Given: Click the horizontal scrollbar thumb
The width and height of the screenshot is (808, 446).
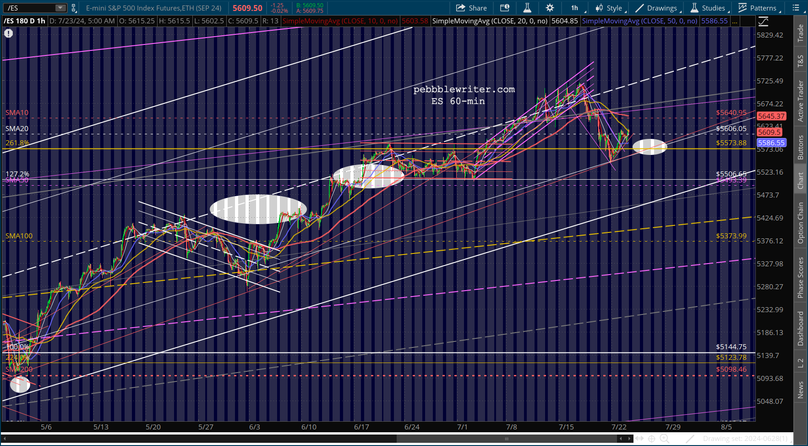Looking at the screenshot, I should tap(507, 439).
